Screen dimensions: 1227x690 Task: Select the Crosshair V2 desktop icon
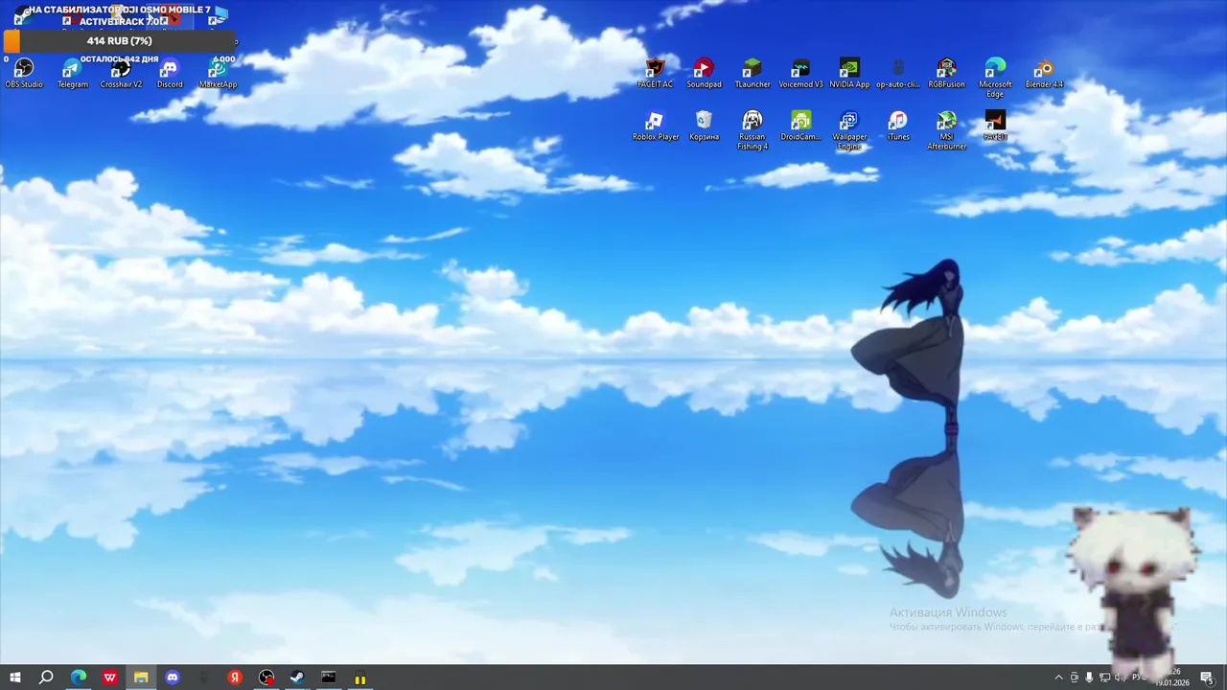[121, 73]
